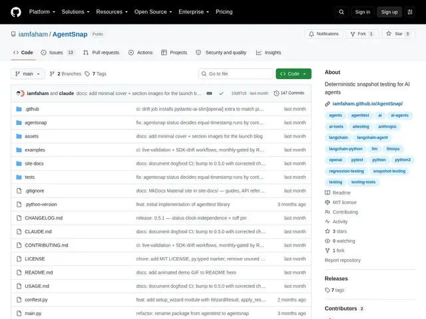426x319 pixels.
Task: Click the commit status checkmark icon
Action: click(221, 93)
